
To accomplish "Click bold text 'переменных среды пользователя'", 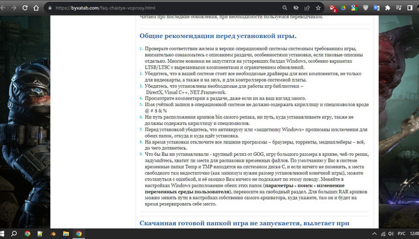I will [x=187, y=192].
